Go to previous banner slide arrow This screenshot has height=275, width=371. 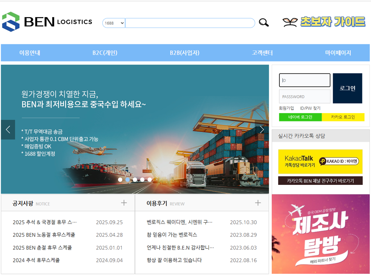click(8, 129)
